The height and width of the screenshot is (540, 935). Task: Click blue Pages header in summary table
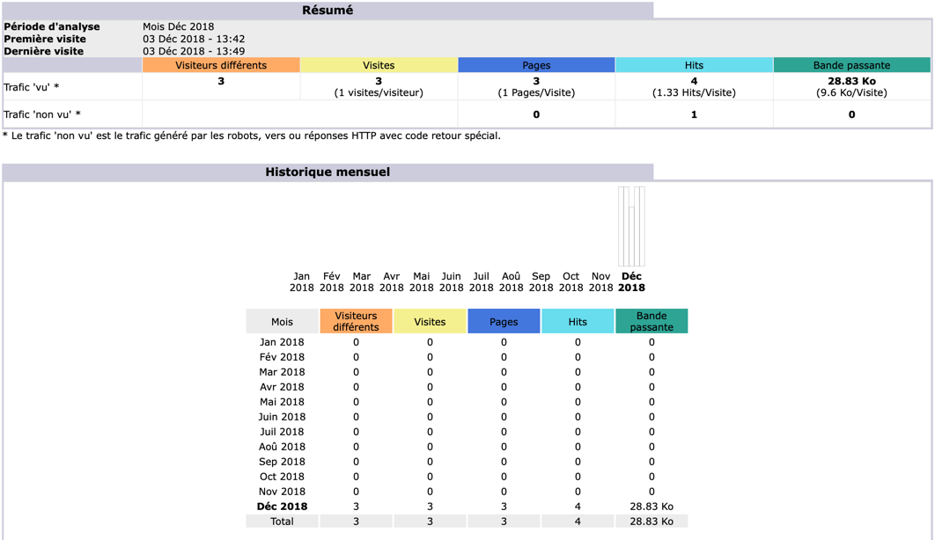click(x=536, y=65)
